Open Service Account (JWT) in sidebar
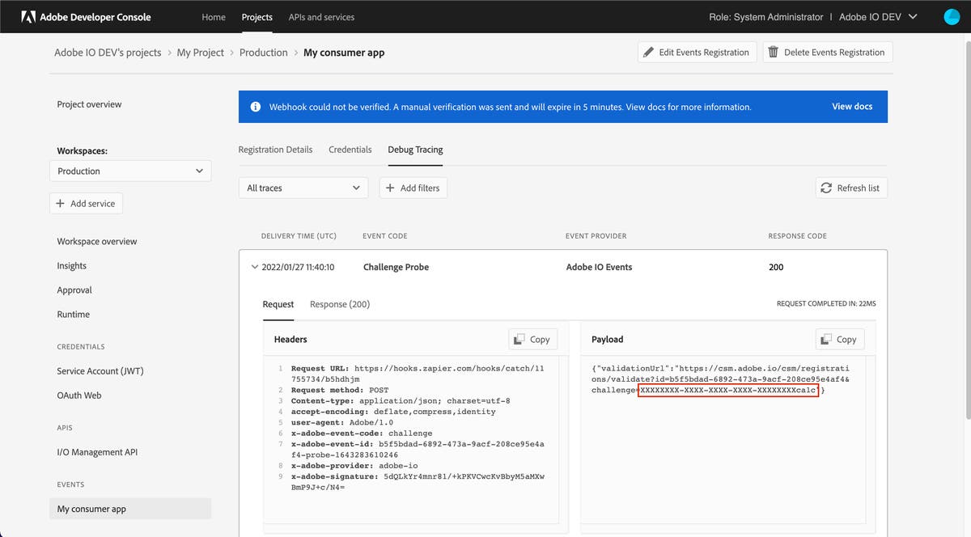Screen dimensions: 971x537 100,371
